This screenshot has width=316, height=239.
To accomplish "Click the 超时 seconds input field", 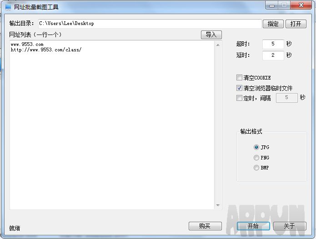I will [x=273, y=44].
